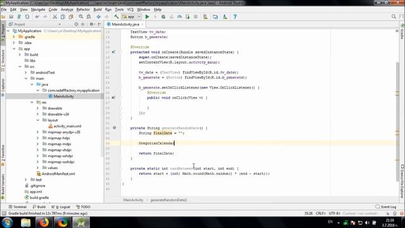Screen dimensions: 405x228
Task: Expand the drawable folder
Action: (x=38, y=108)
